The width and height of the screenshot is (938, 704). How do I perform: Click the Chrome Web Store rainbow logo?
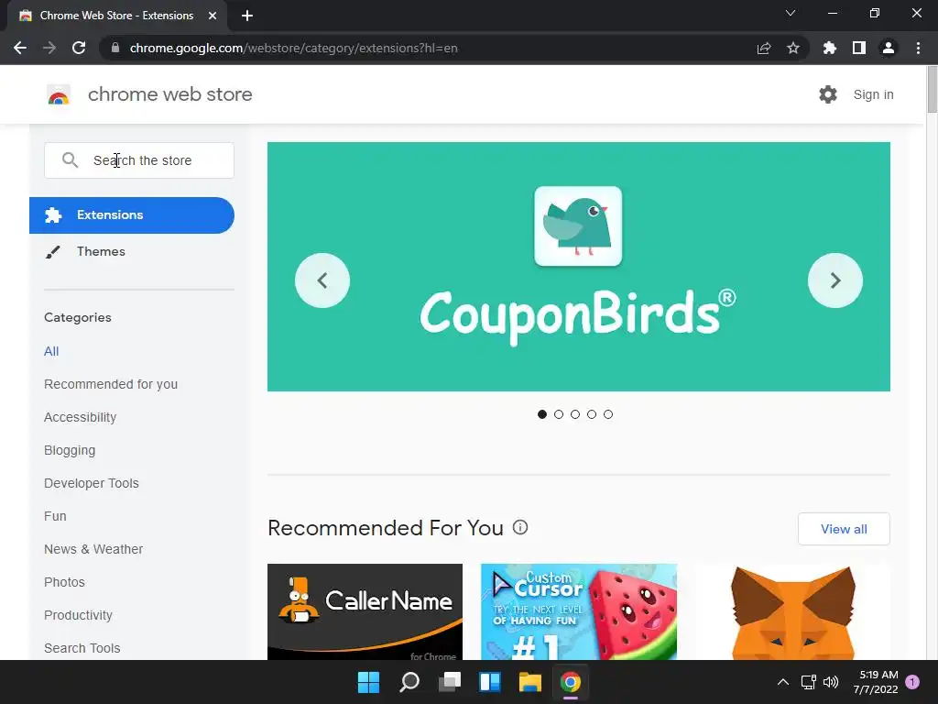tap(59, 94)
